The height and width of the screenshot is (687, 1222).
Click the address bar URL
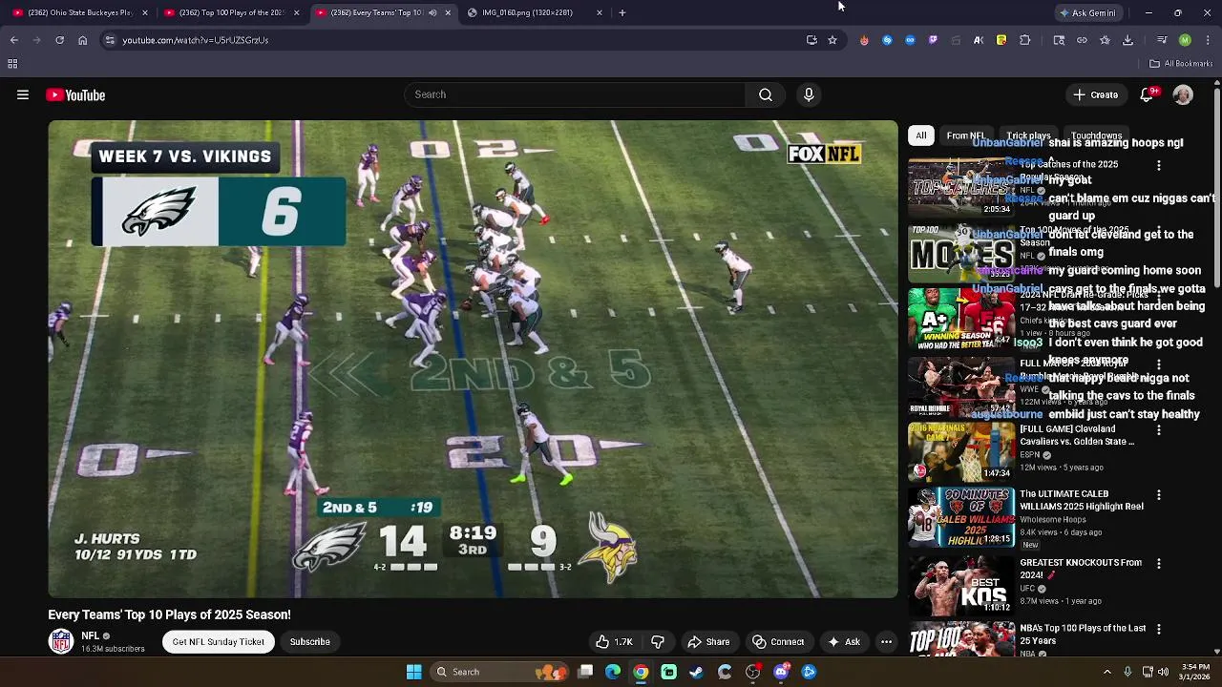(196, 40)
